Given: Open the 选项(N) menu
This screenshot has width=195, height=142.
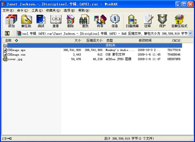Looking at the screenshot, I should point(69,10).
